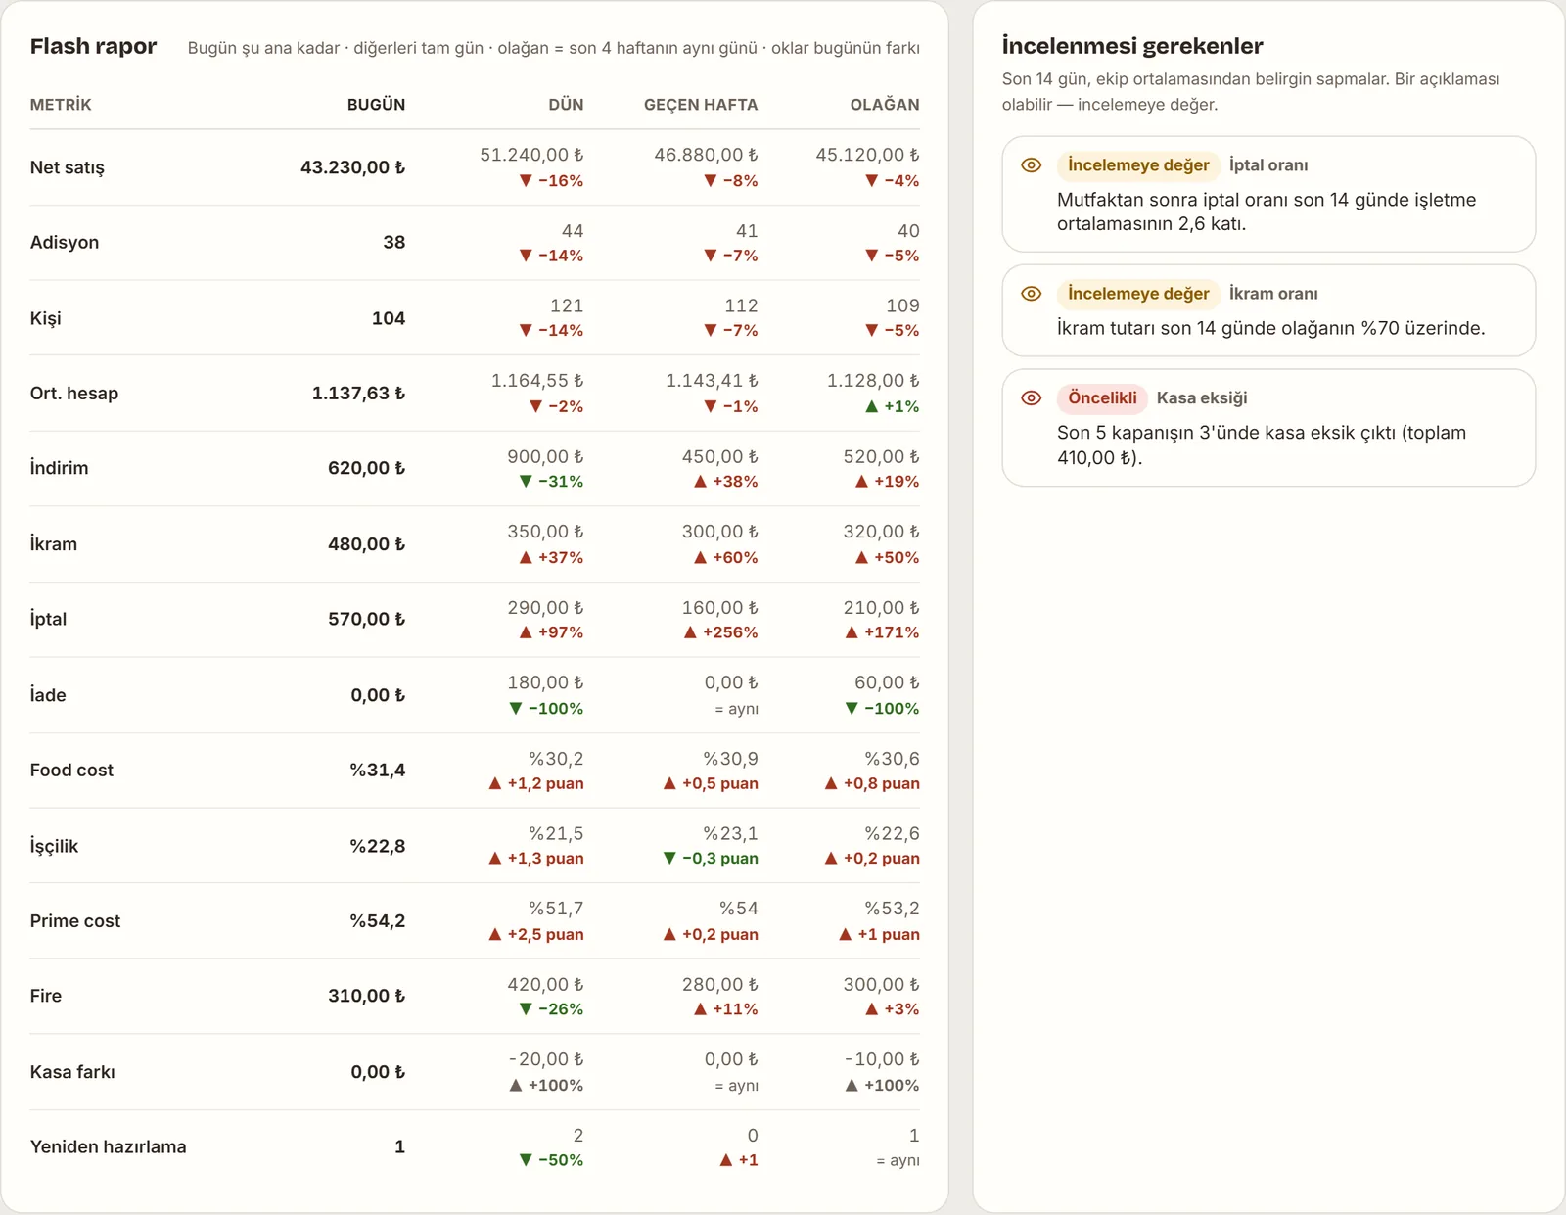
Task: Click the green down arrow beside İşçilik −0,3 puan
Action: [x=669, y=859]
